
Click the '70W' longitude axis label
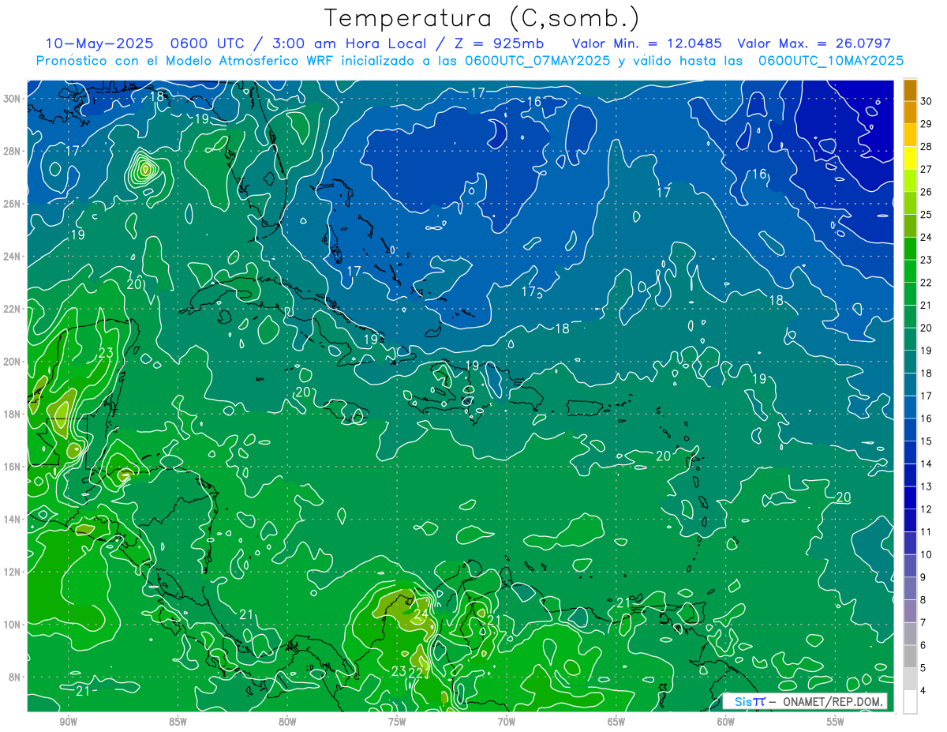(x=507, y=722)
